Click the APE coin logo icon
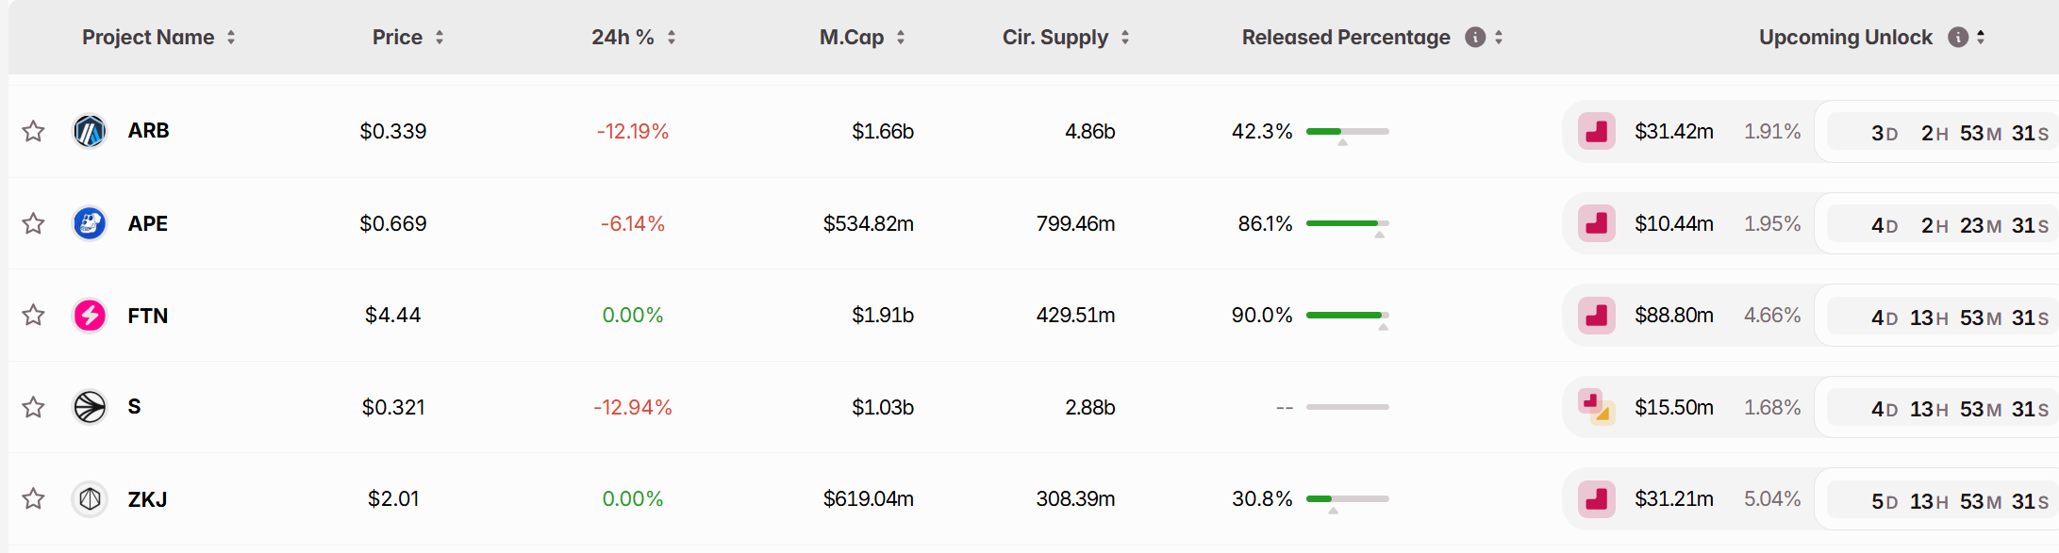Image resolution: width=2059 pixels, height=553 pixels. tap(90, 223)
